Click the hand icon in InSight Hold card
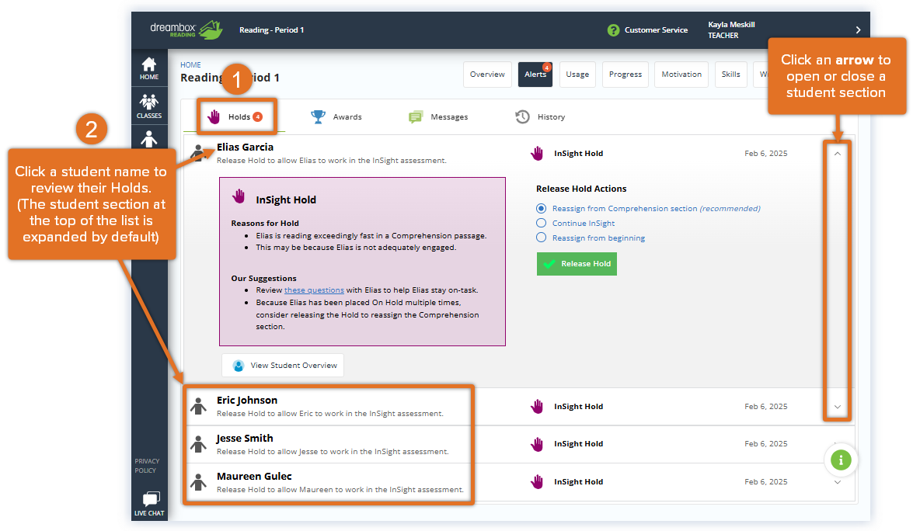This screenshot has height=531, width=913. 239,196
